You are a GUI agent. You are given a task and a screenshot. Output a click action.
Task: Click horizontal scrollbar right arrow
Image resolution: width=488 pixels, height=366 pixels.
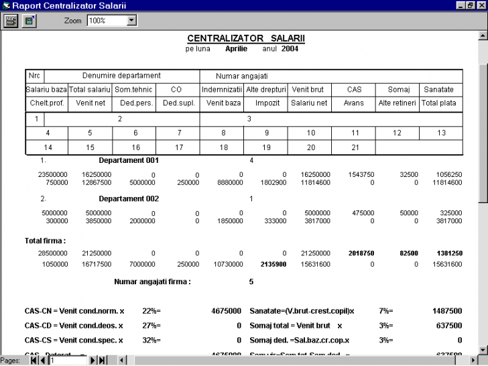pyautogui.click(x=473, y=361)
